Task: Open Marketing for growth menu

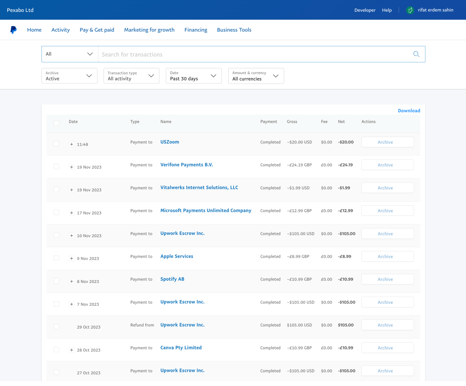Action: 149,30
